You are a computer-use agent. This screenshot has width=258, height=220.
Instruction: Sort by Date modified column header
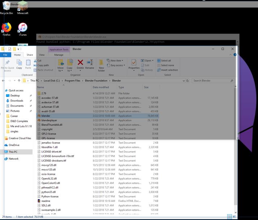104,87
